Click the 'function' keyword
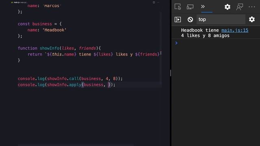 [x=28, y=48]
